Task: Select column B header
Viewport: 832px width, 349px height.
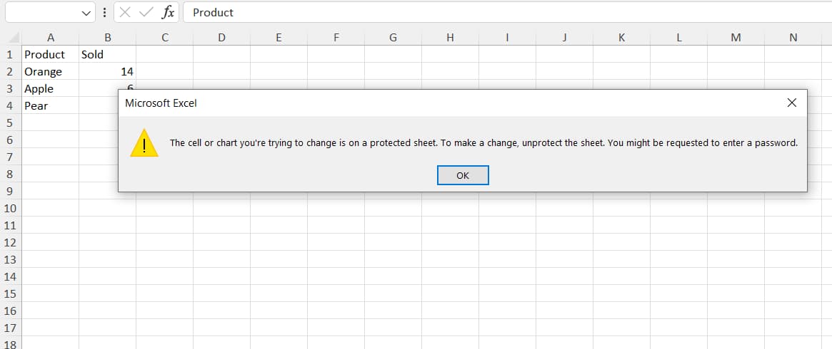Action: click(x=108, y=38)
